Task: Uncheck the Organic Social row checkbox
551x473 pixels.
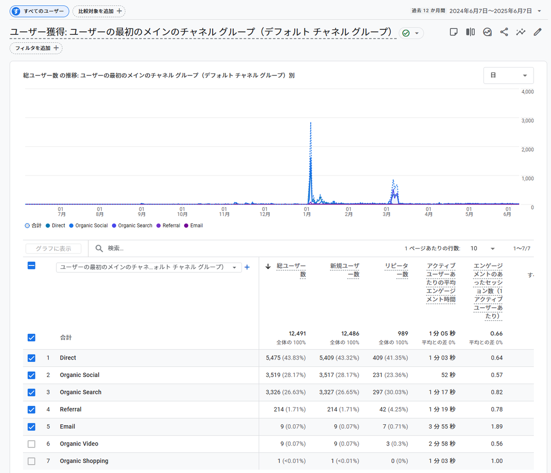Action: (x=31, y=375)
